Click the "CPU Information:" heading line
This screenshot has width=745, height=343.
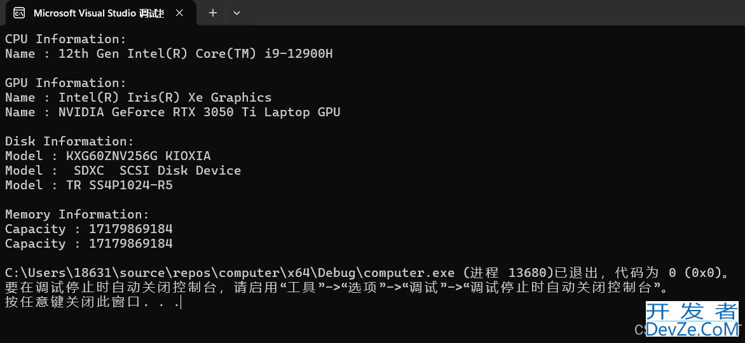pos(66,39)
